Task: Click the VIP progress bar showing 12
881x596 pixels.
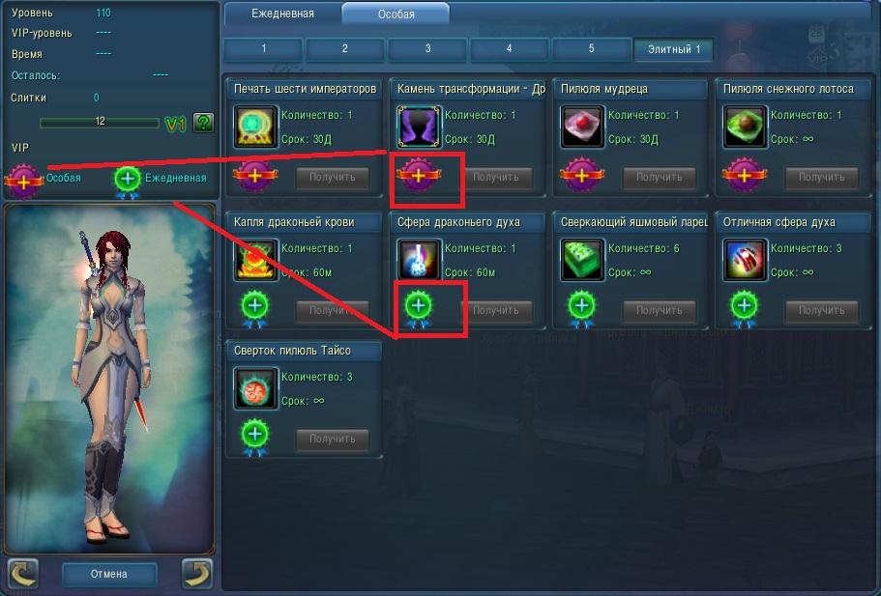Action: [100, 122]
